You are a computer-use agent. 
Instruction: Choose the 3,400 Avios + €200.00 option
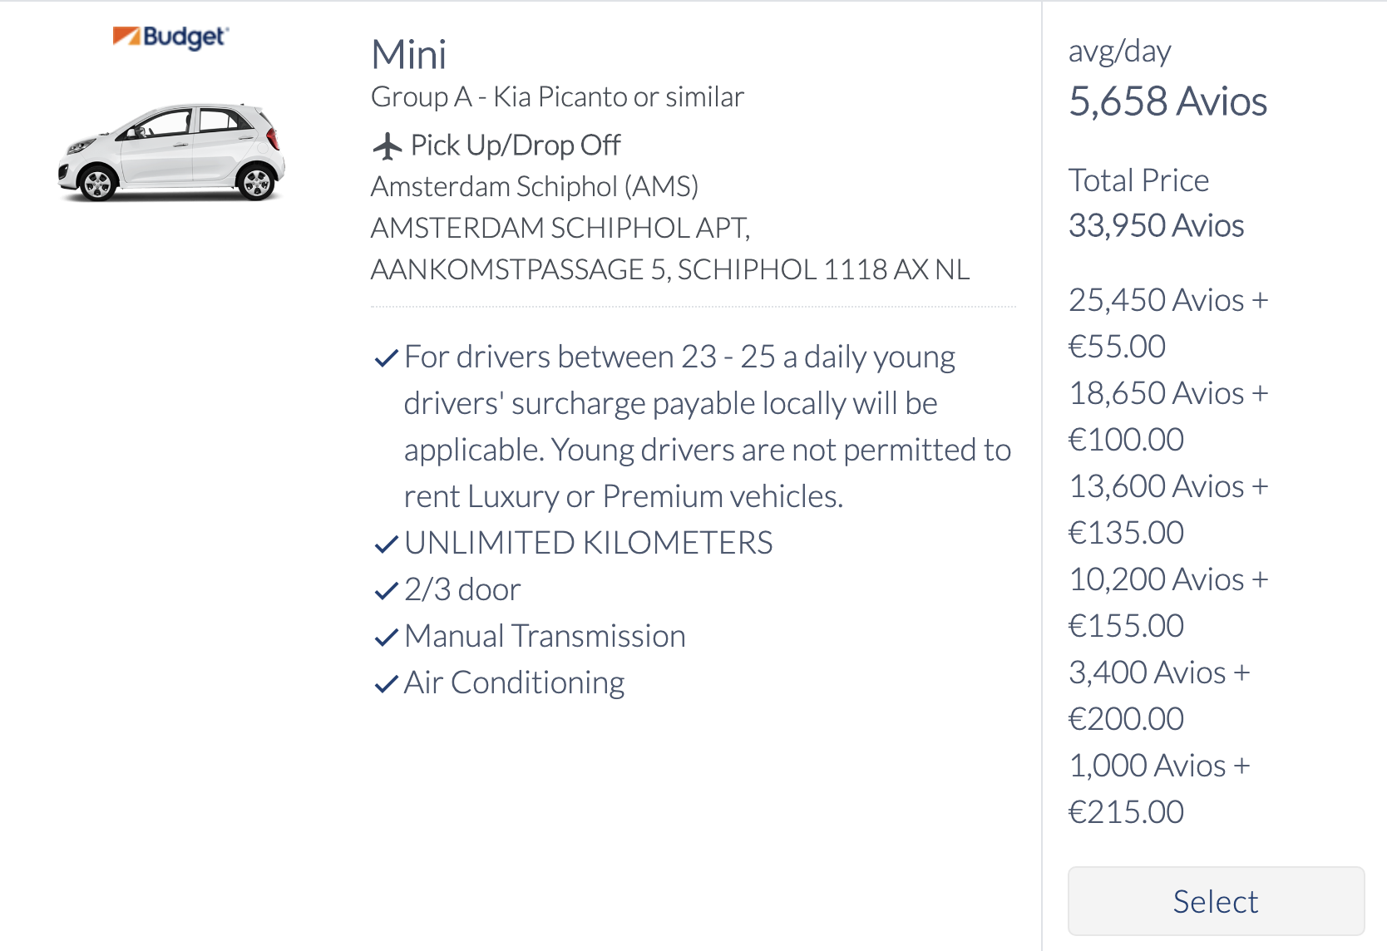click(1159, 695)
